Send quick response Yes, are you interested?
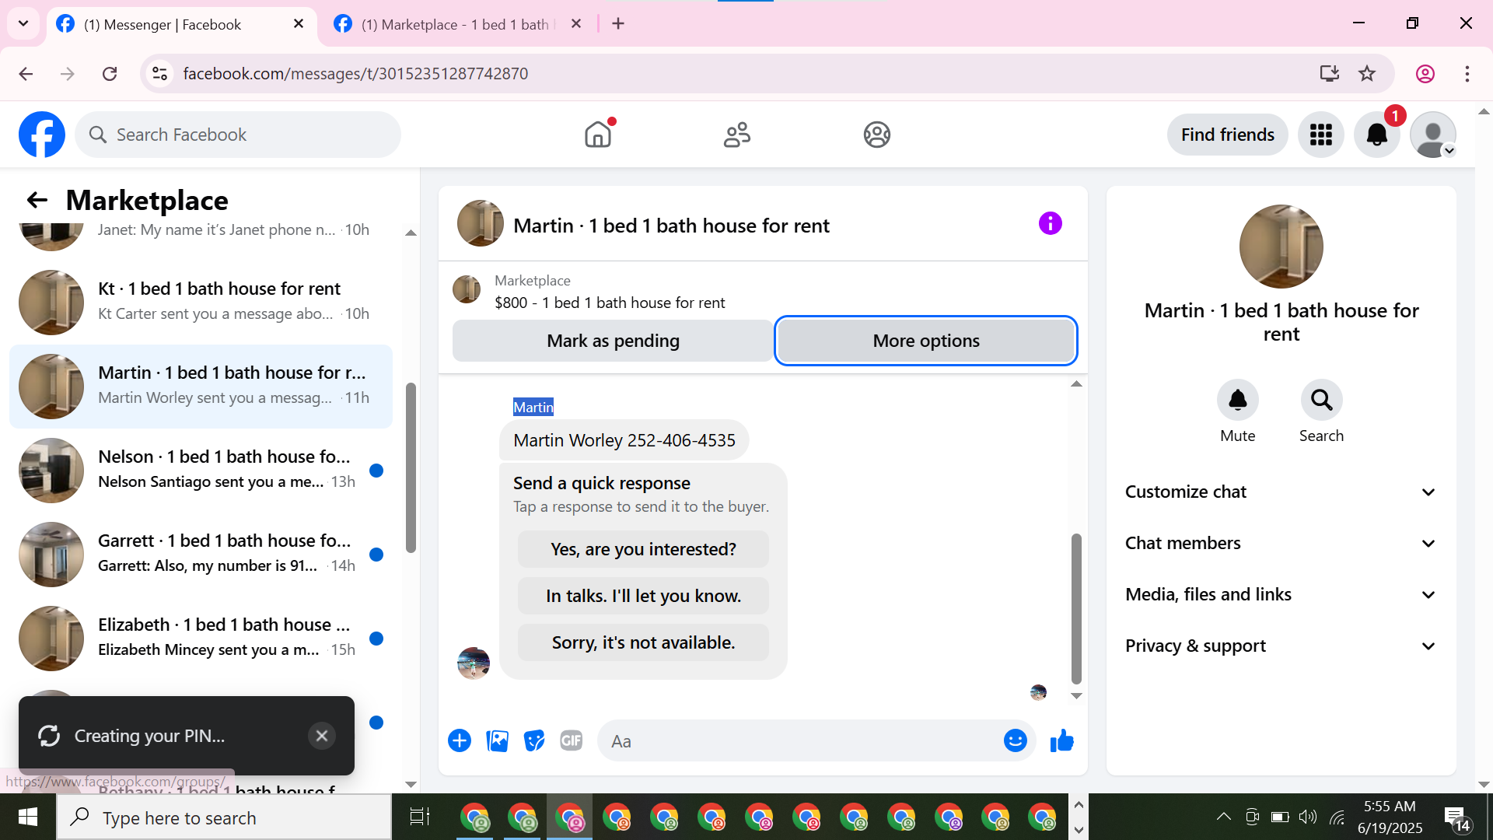The width and height of the screenshot is (1493, 840). click(x=643, y=549)
